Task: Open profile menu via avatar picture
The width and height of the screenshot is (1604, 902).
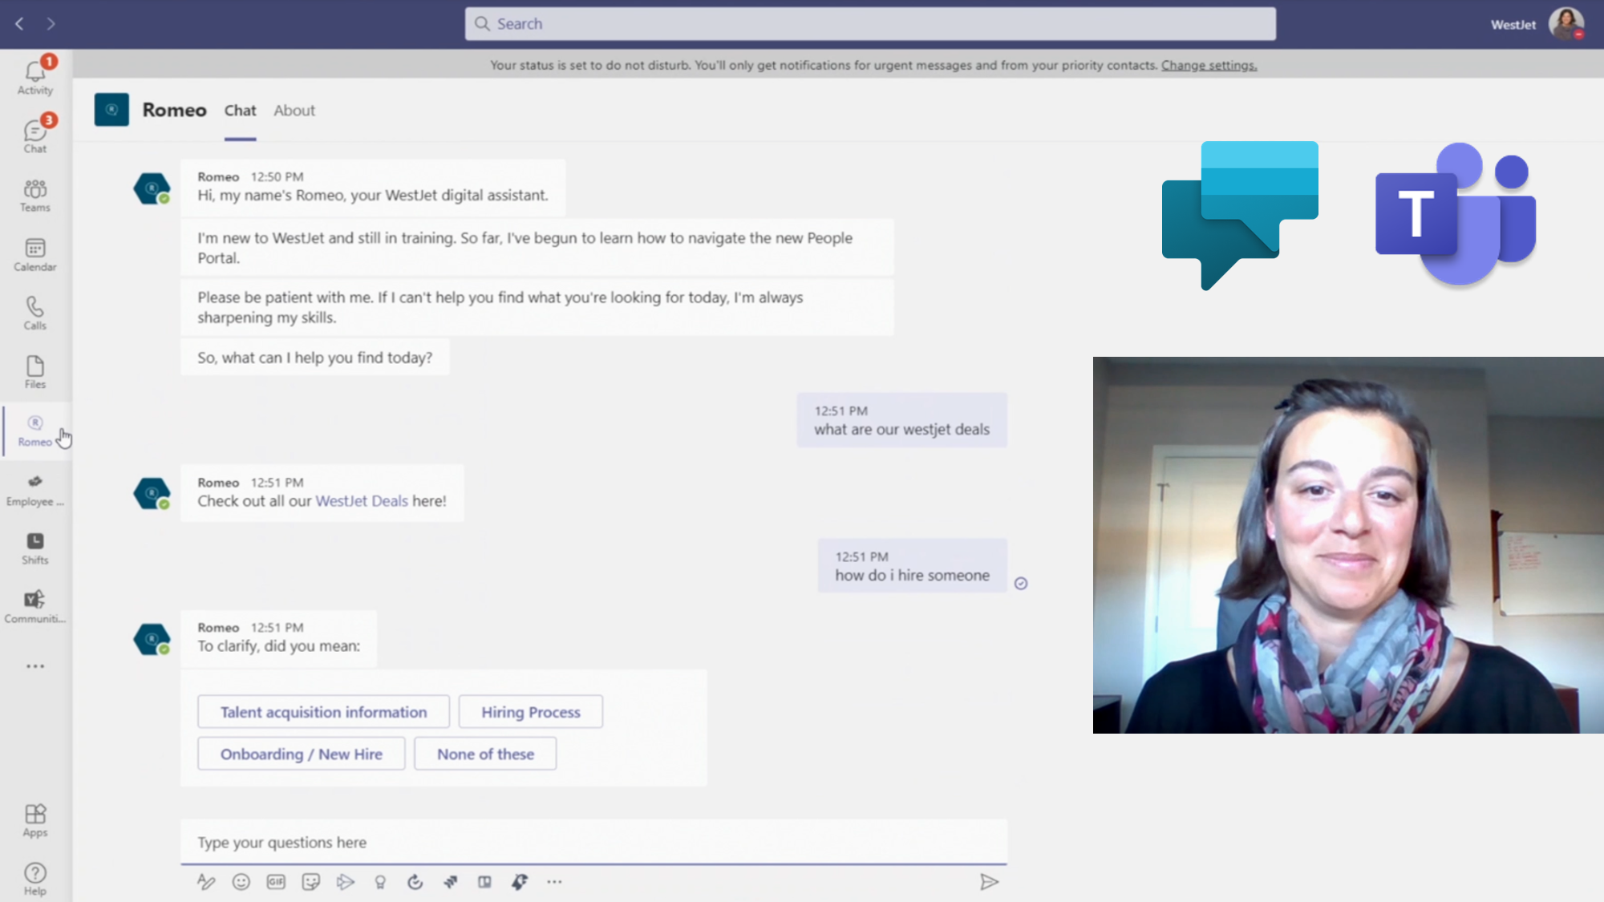Action: pyautogui.click(x=1565, y=24)
